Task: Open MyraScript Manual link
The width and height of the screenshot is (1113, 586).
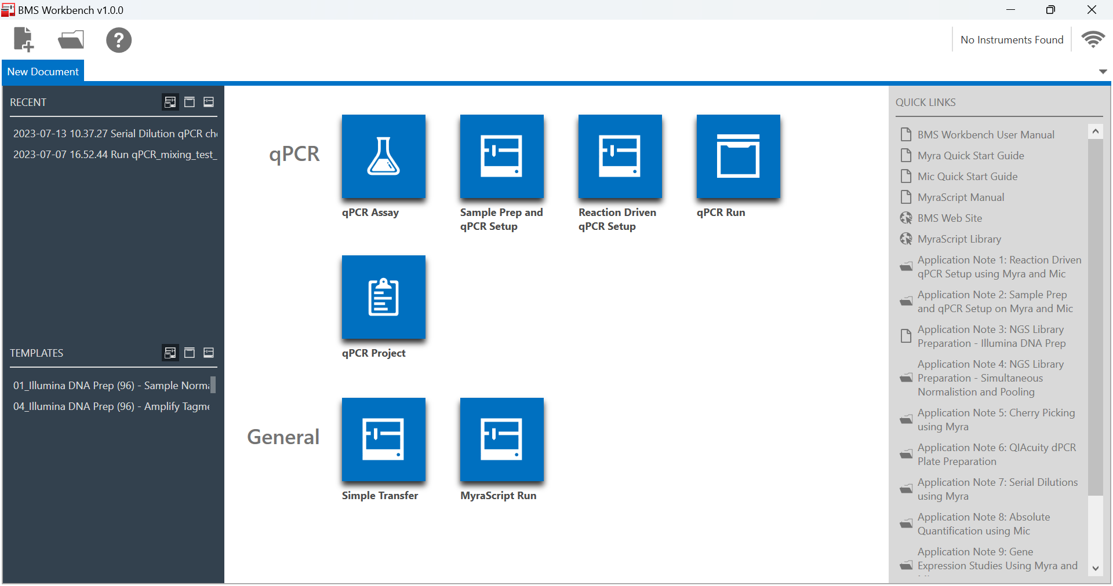Action: tap(961, 197)
